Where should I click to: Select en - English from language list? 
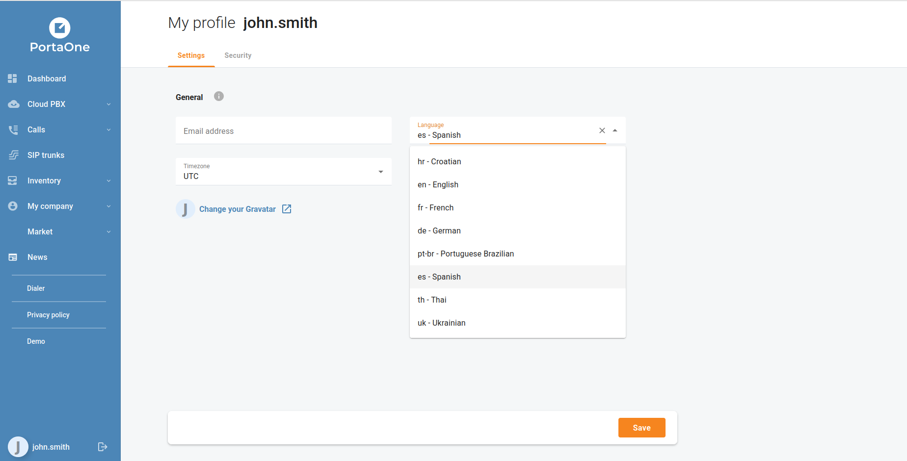(x=438, y=184)
